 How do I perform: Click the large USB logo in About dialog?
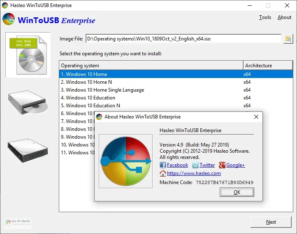[125, 161]
